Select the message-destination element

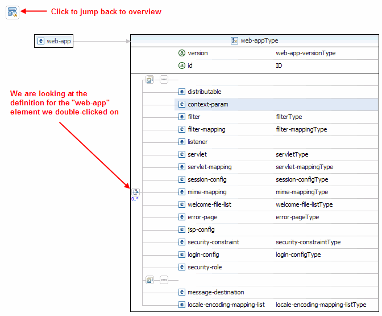216,292
